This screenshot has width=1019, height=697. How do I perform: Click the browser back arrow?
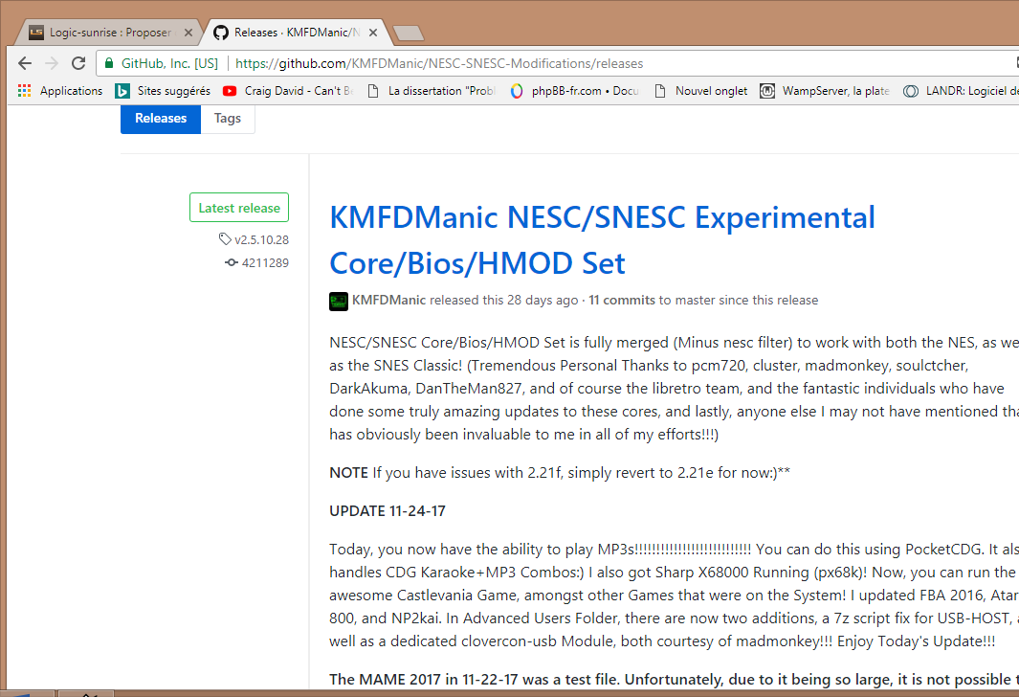coord(25,63)
